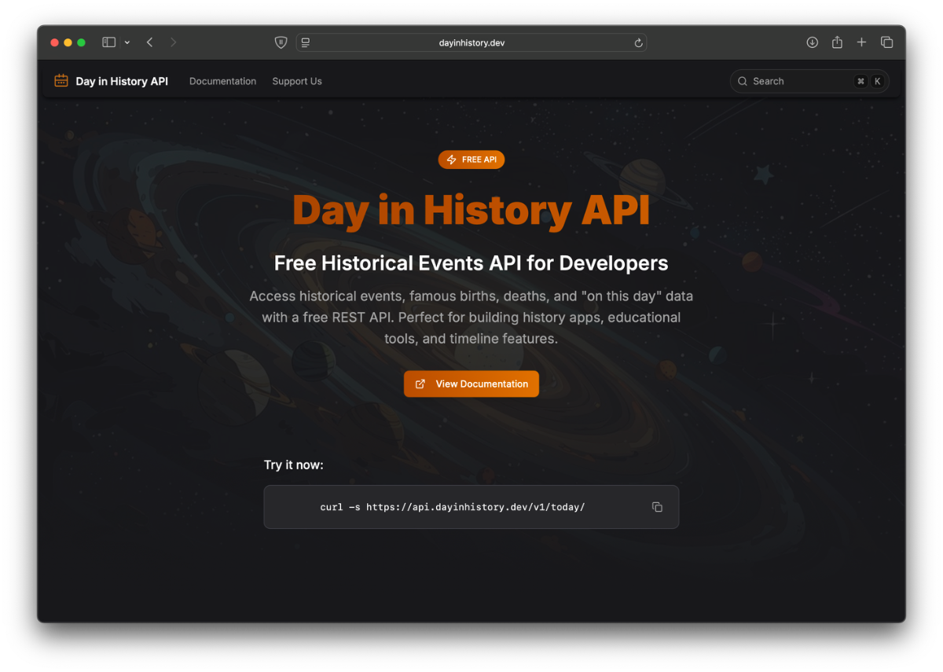The width and height of the screenshot is (943, 672).
Task: Open a new tab with the plus button
Action: pos(861,42)
